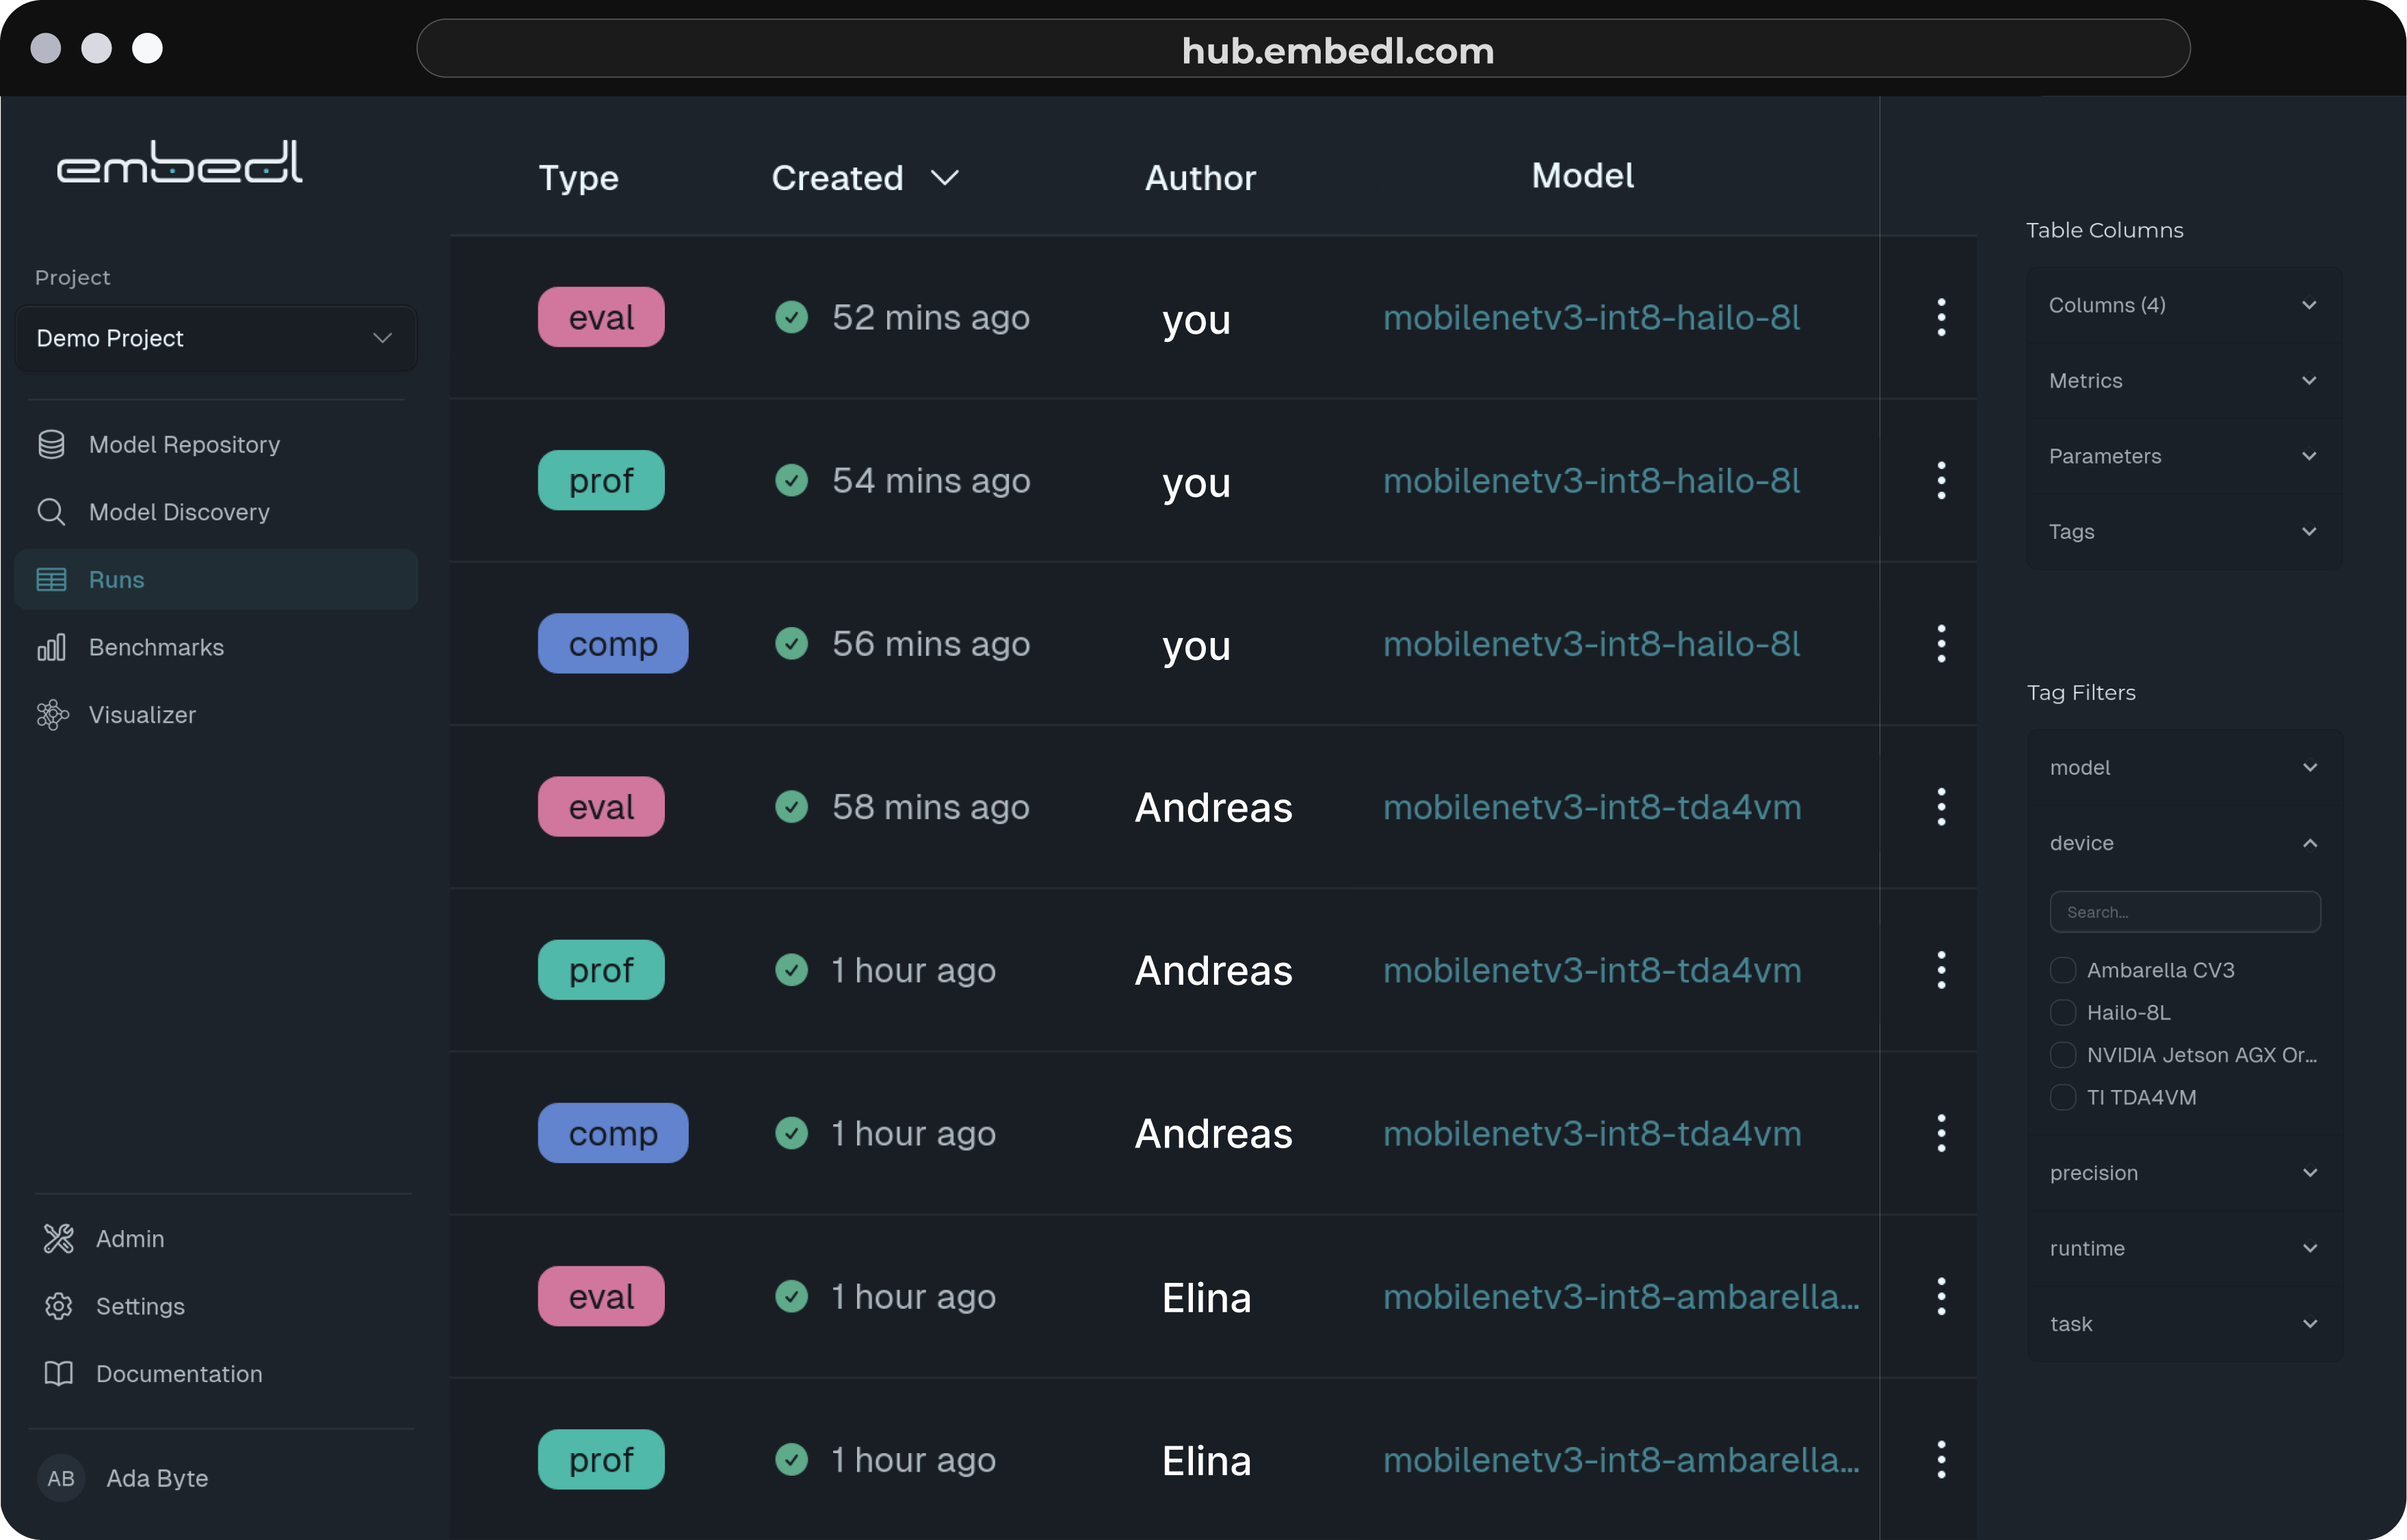
Task: Click the Model Repository database icon
Action: pos(51,444)
